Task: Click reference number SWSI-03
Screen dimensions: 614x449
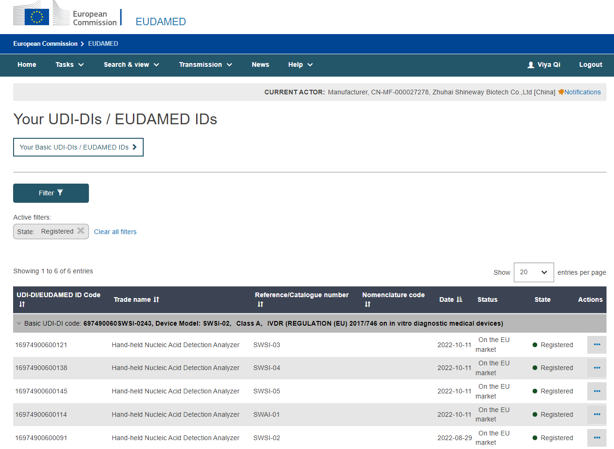Action: tap(267, 345)
